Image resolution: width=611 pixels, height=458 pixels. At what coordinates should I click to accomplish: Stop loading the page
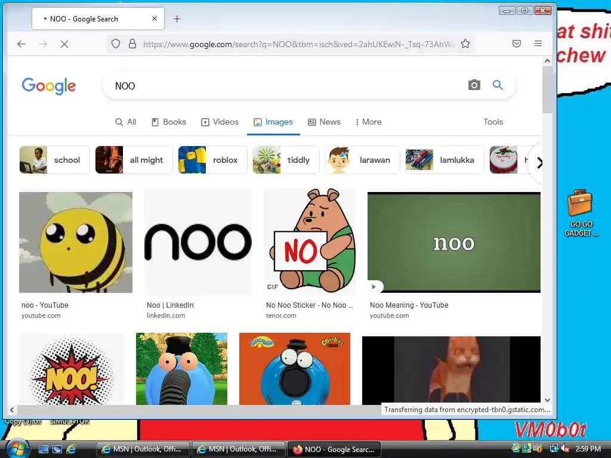point(64,44)
